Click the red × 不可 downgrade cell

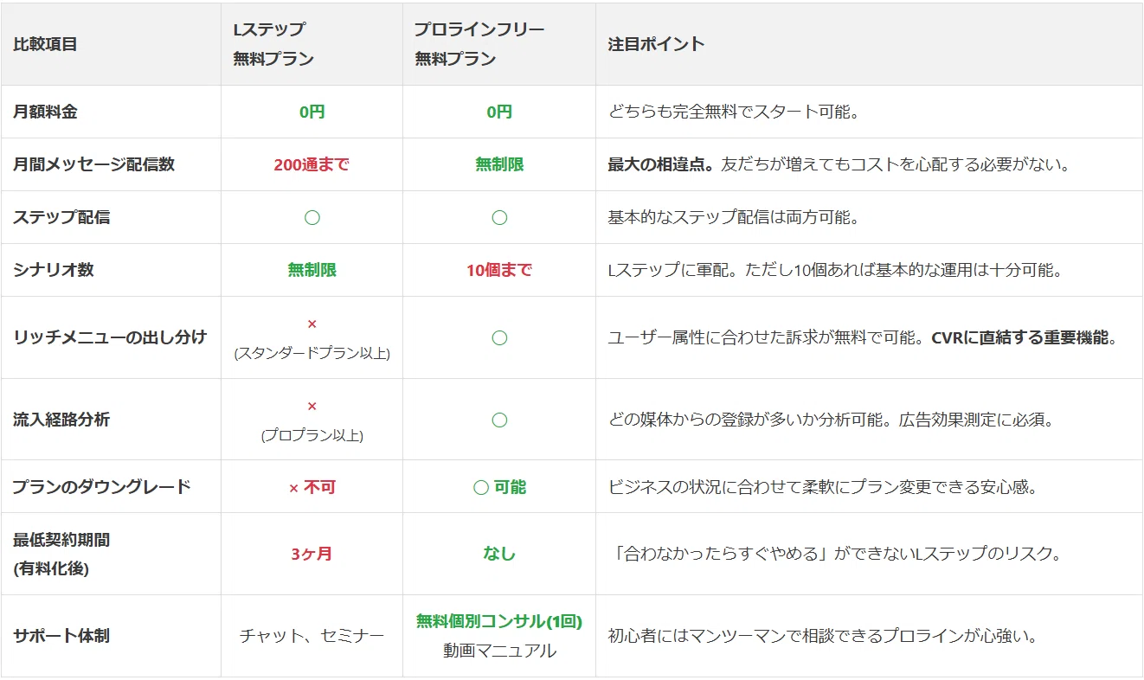312,487
